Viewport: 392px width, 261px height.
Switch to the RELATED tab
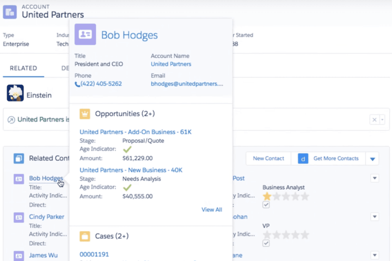coord(23,68)
